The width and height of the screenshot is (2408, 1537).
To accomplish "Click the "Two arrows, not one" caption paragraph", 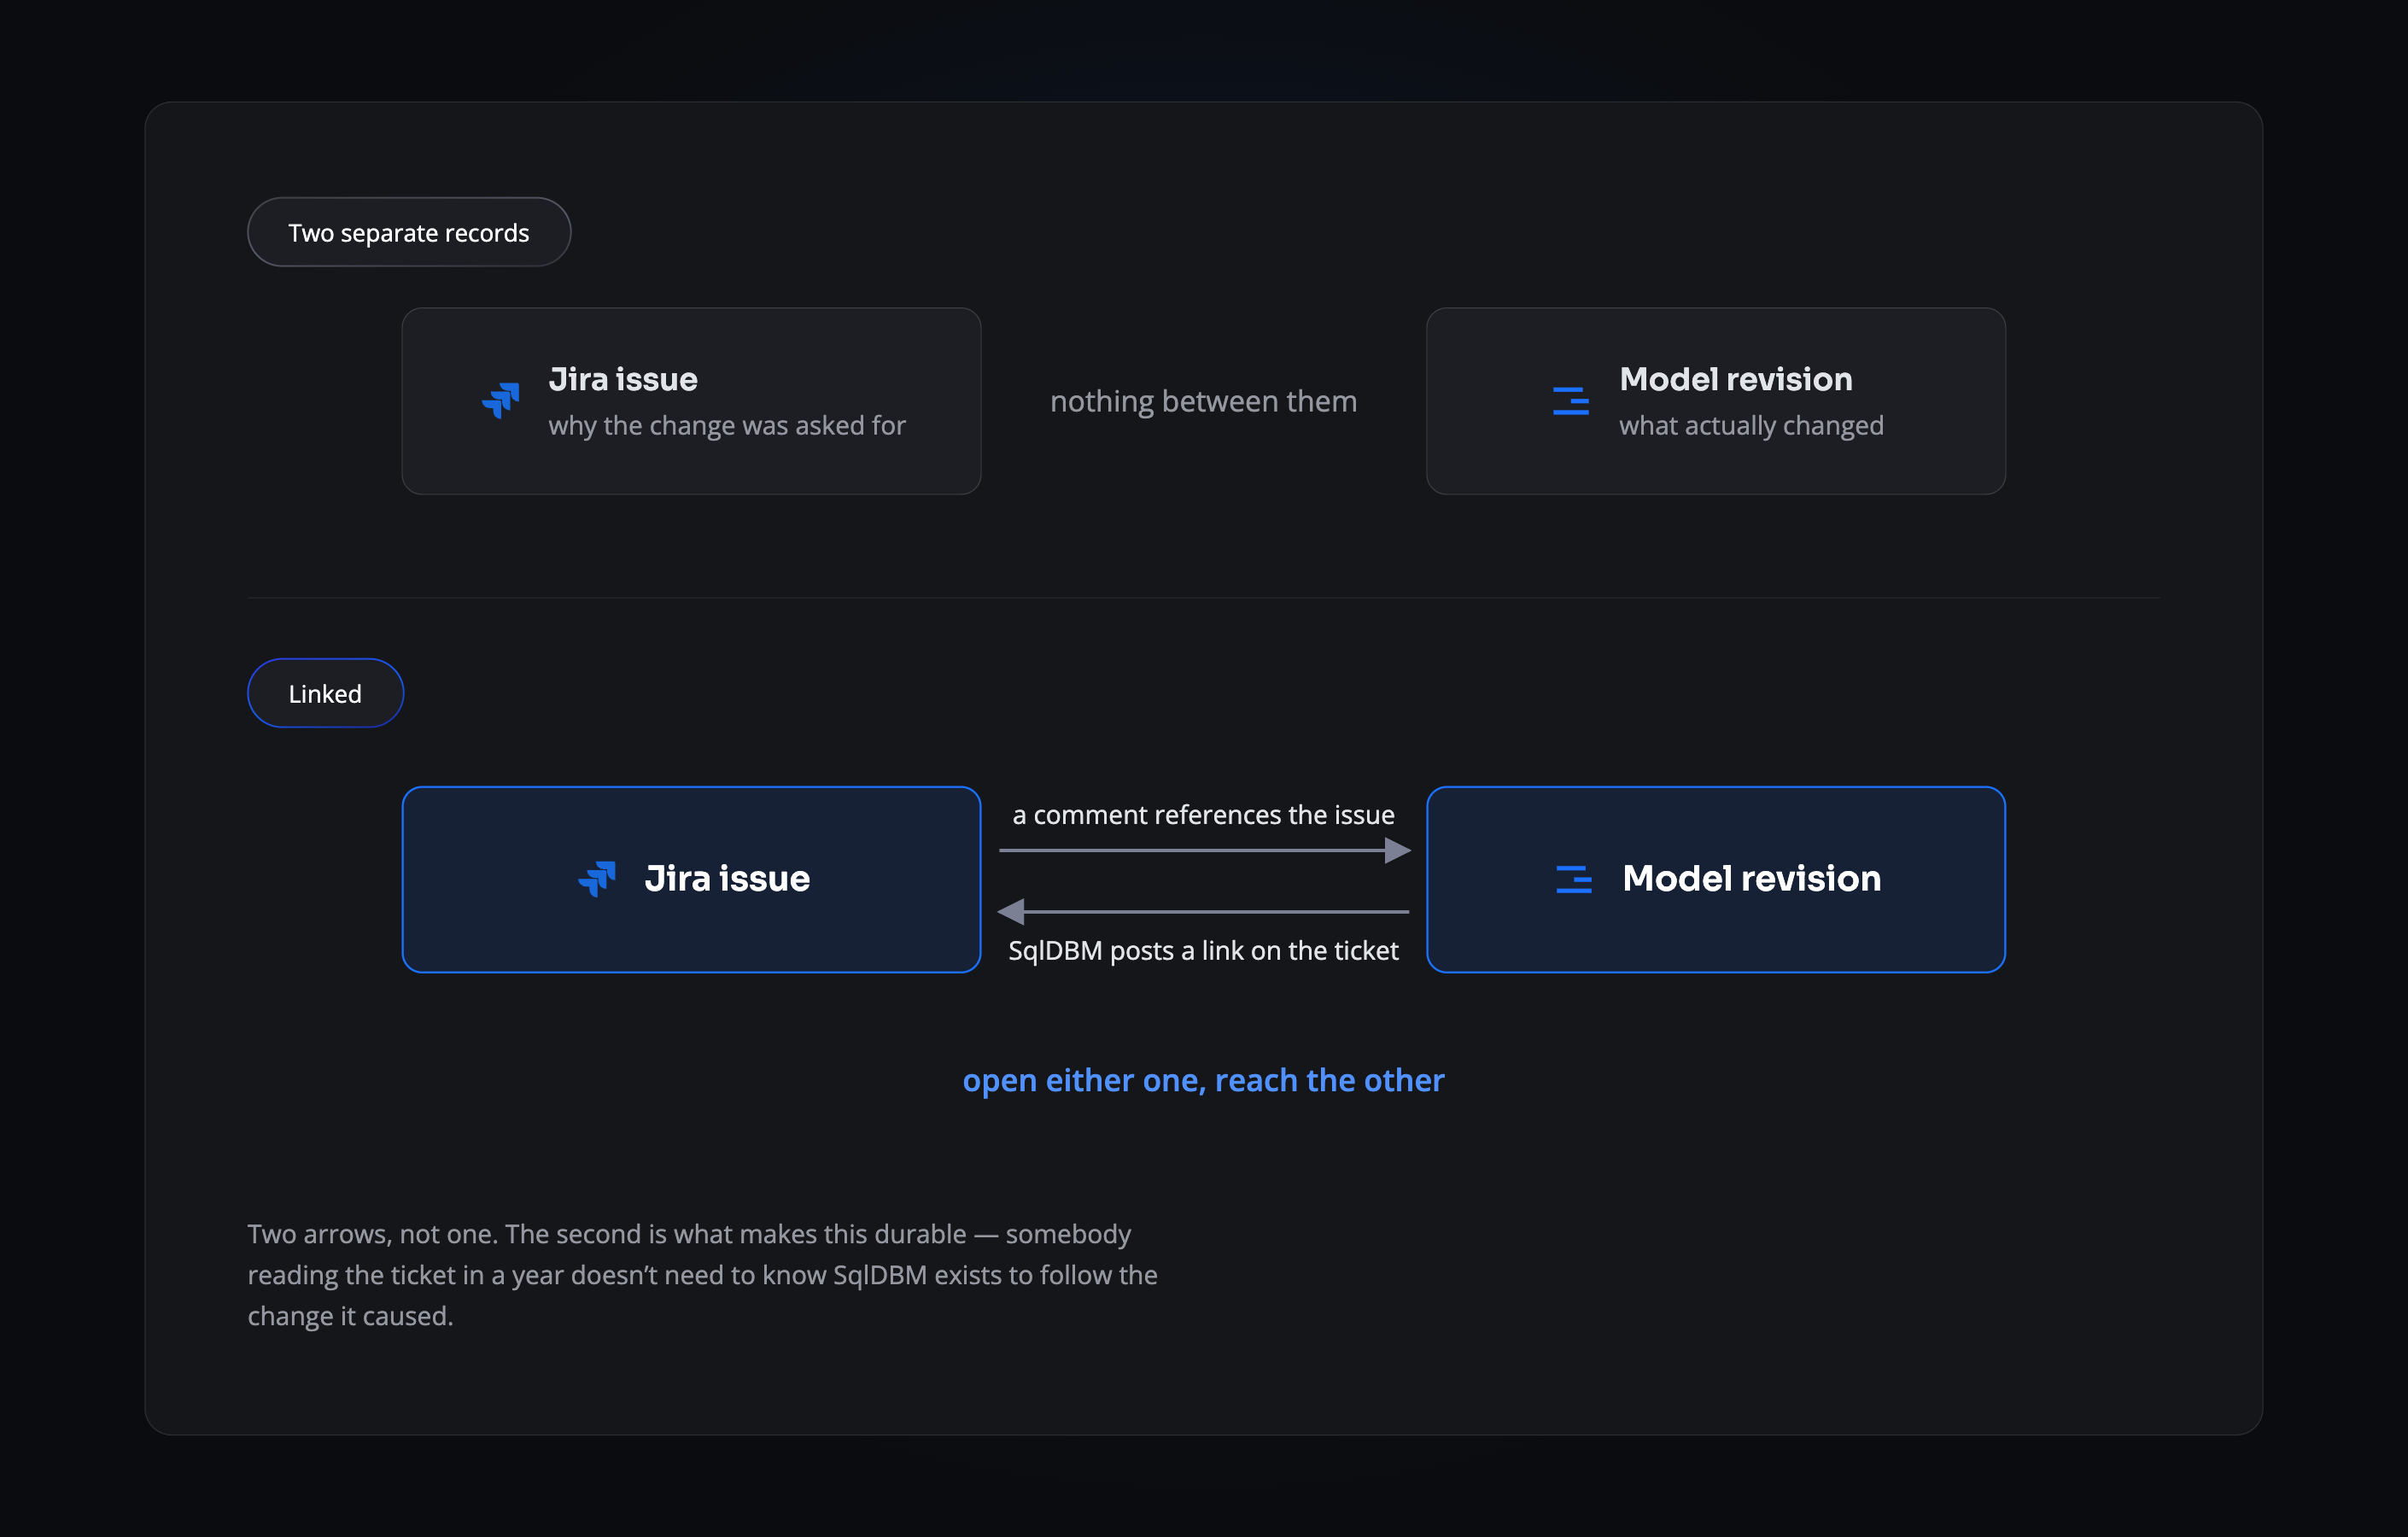I will tap(703, 1275).
